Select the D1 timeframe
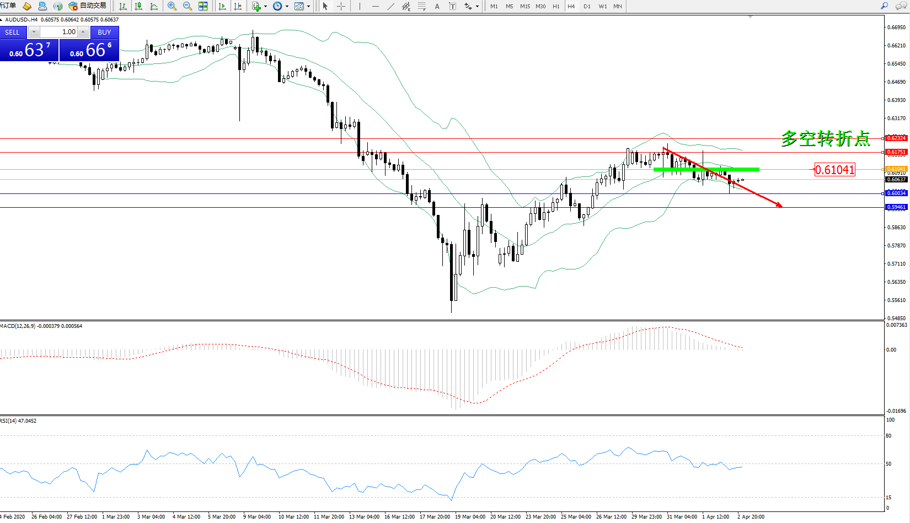 (x=587, y=6)
